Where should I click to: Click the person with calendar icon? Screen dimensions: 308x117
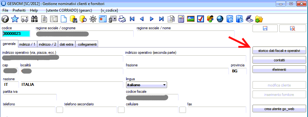tap(113, 19)
